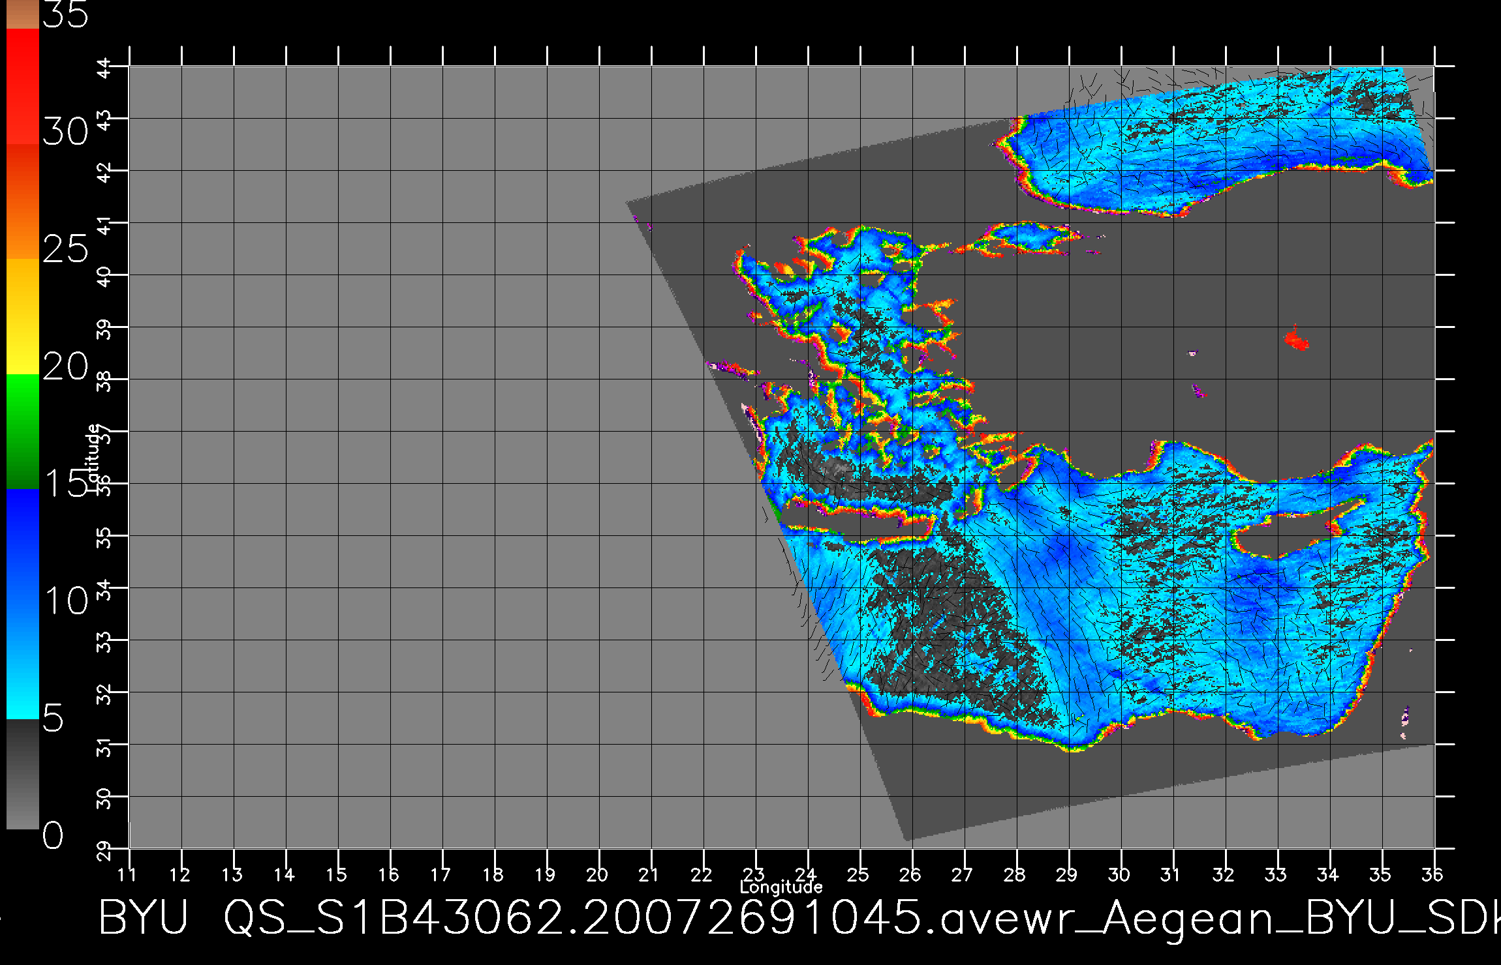The image size is (1501, 965).
Task: Click the colorbar label 25
Action: (65, 248)
